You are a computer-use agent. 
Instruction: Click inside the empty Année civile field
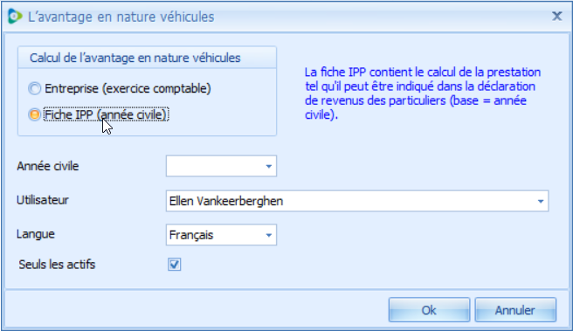(x=215, y=166)
